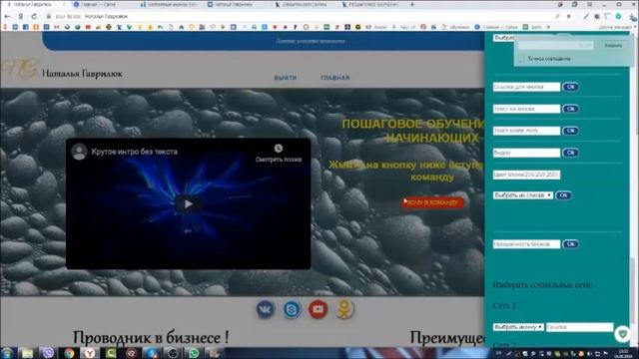Click OK next to Ссылка для кнопки field

coord(570,87)
